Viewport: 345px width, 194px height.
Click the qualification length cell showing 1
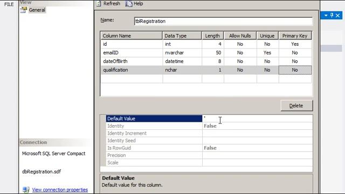click(213, 70)
